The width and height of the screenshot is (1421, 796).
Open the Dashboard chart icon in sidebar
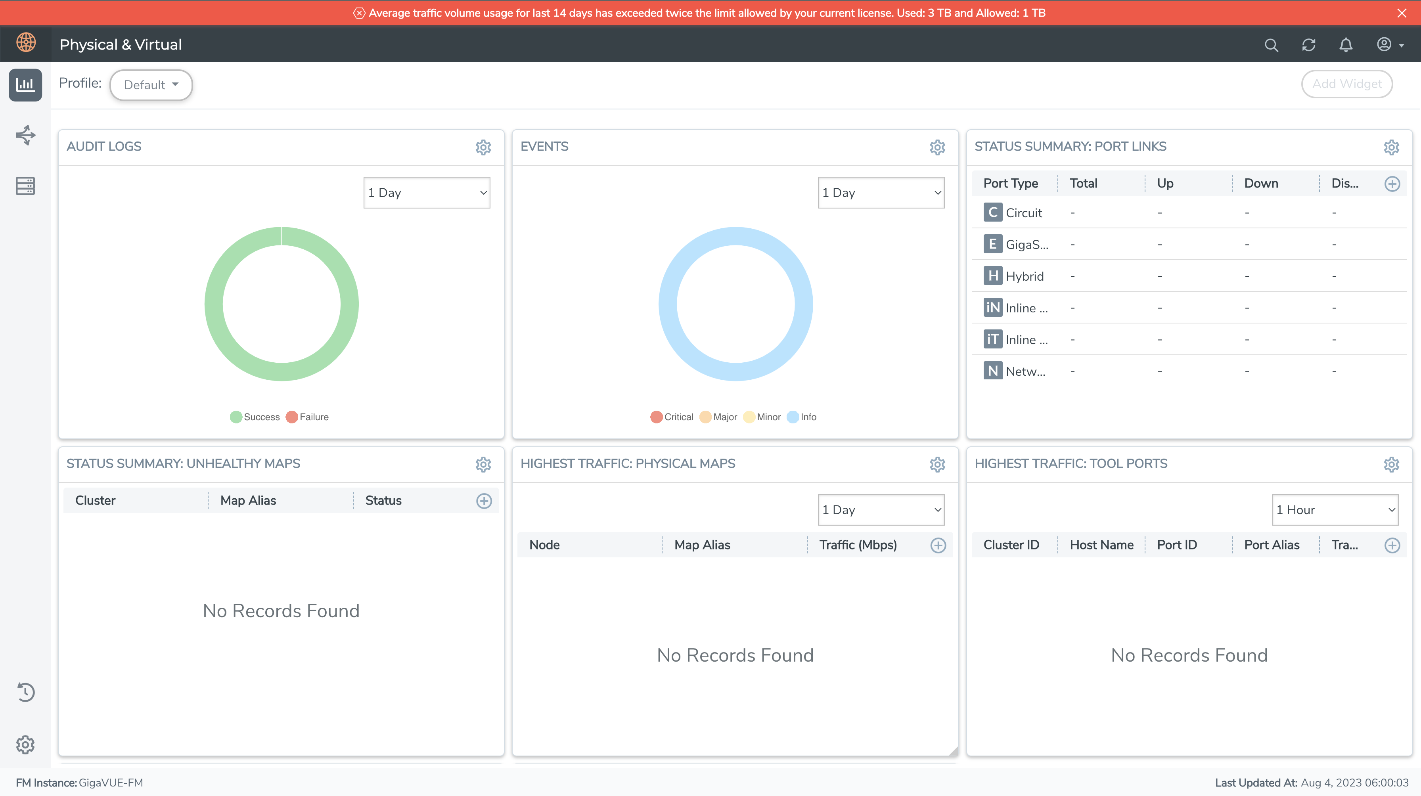pyautogui.click(x=25, y=84)
